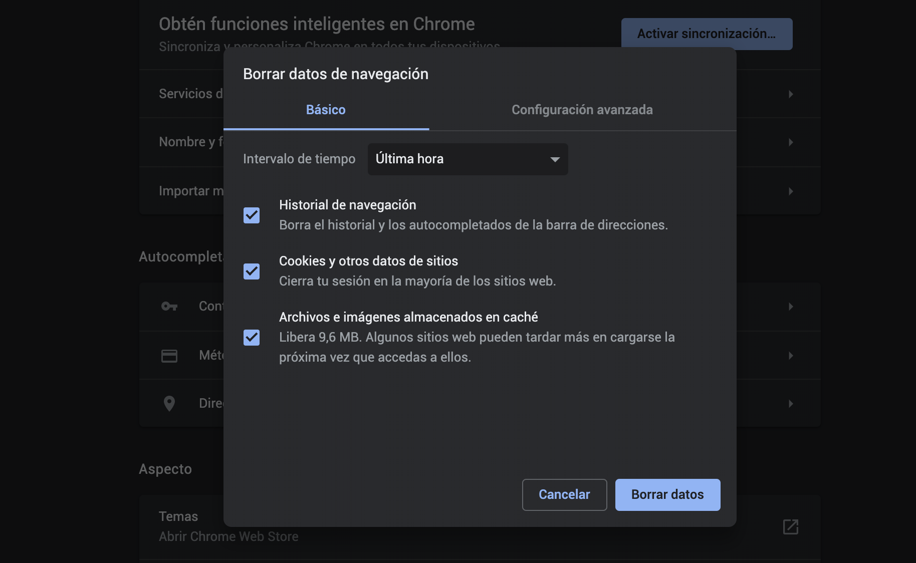Uncheck Archivos e imágenes almacenados en caché
916x563 pixels.
tap(251, 338)
